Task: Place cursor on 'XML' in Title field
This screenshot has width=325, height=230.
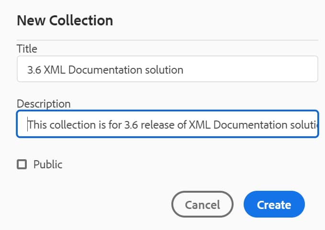Action: click(x=55, y=70)
